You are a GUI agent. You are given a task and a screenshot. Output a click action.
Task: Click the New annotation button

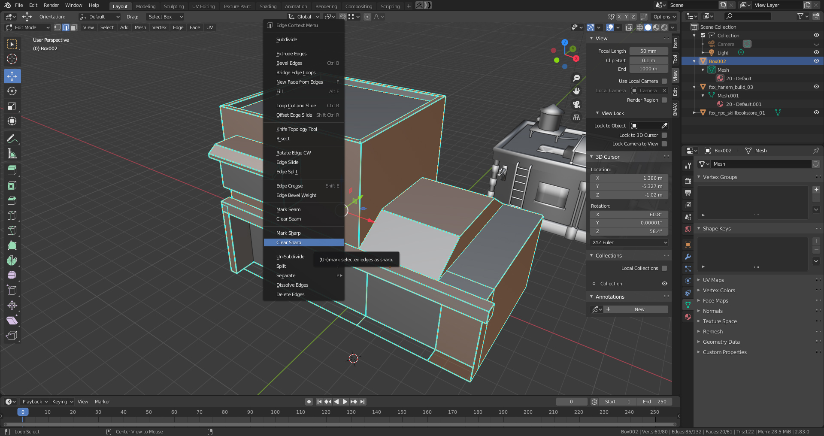(639, 309)
